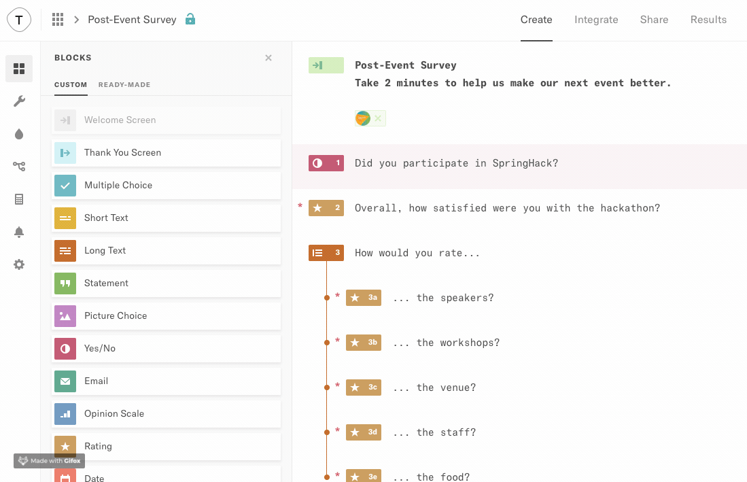Image resolution: width=747 pixels, height=482 pixels.
Task: Switch to the Integrate tab
Action: point(596,20)
